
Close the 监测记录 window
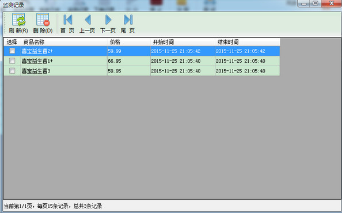click(x=331, y=3)
